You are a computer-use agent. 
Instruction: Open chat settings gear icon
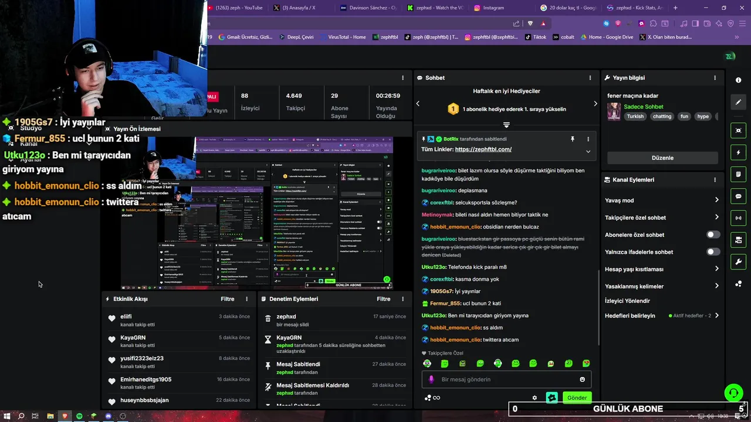point(535,397)
